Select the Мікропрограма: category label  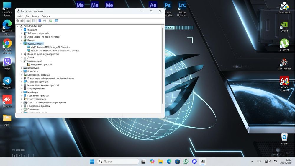point(36,89)
